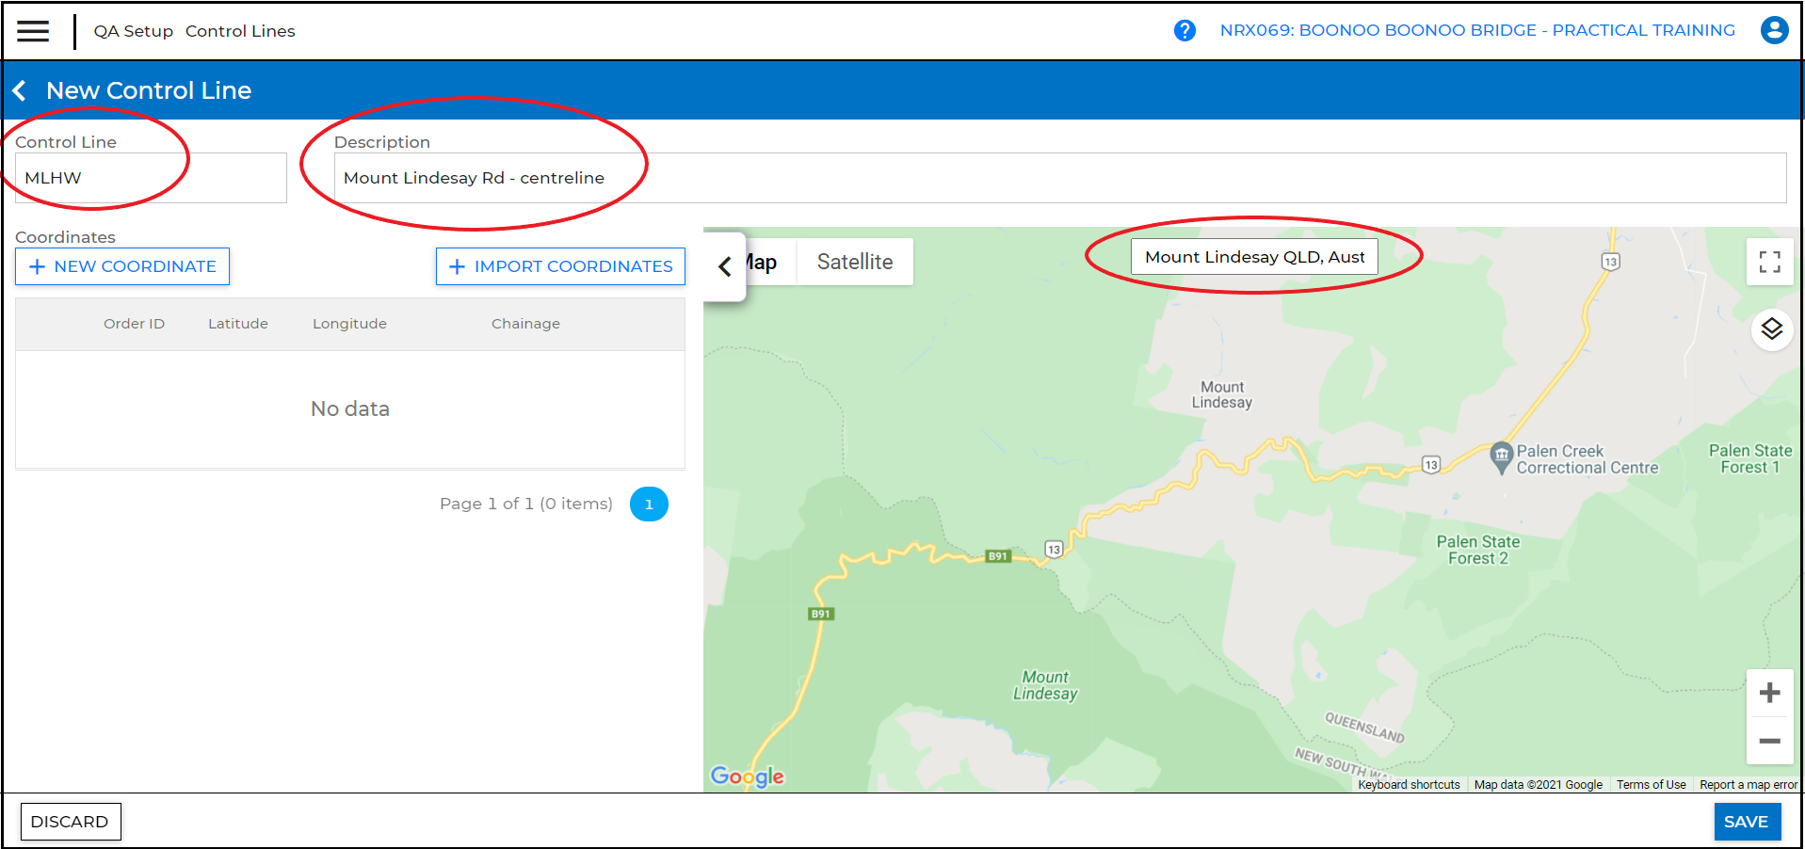
Task: Collapse the map side panel chevron
Action: pos(725,266)
